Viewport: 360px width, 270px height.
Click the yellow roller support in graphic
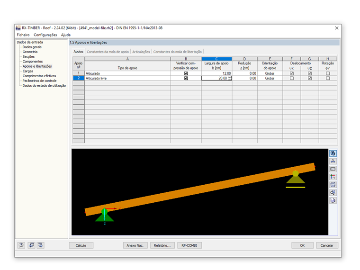[x=296, y=179]
